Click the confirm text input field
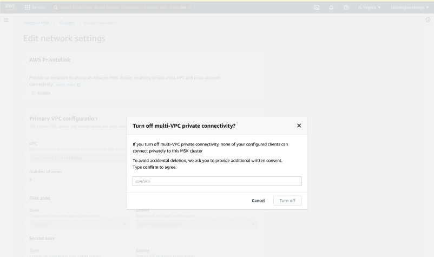 point(217,181)
